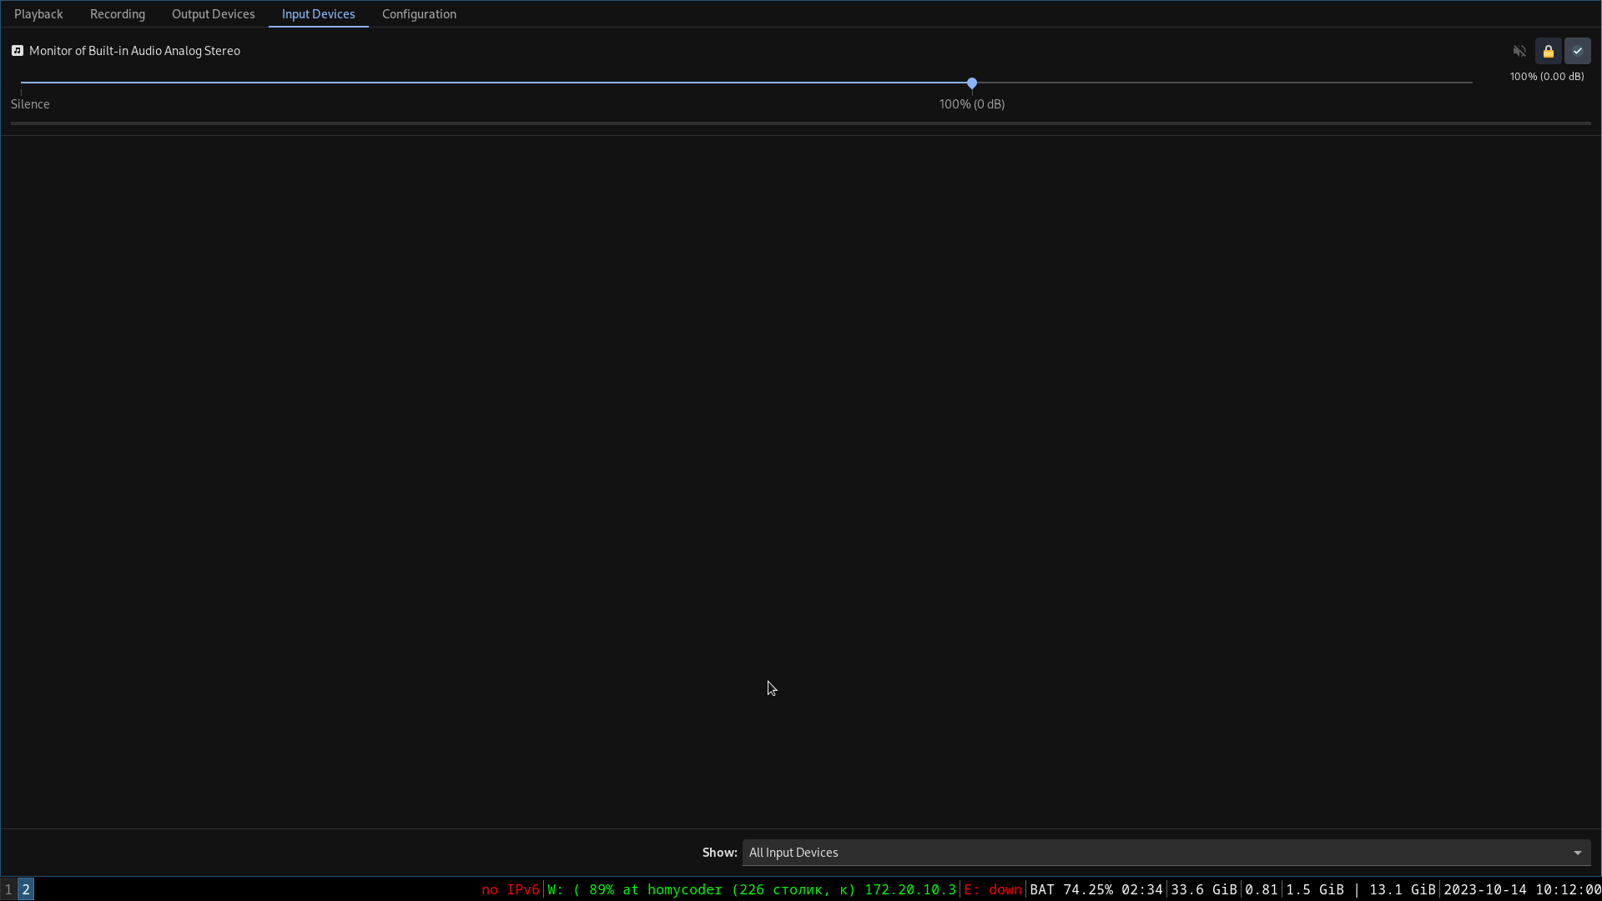This screenshot has width=1602, height=901.
Task: Click the 0.81 load status entry
Action: coord(1262,889)
